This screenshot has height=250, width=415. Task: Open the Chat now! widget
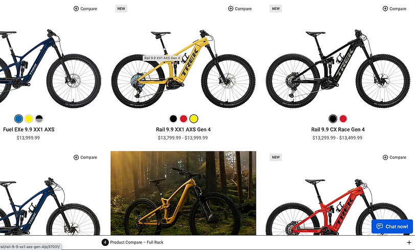tap(392, 226)
